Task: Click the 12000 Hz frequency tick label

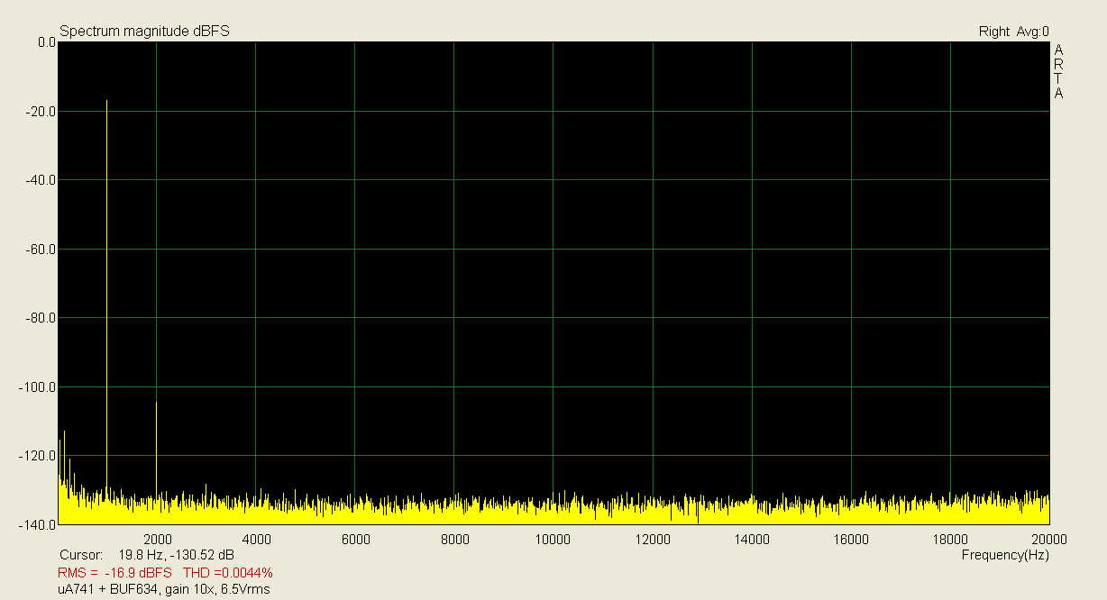Action: (x=653, y=541)
